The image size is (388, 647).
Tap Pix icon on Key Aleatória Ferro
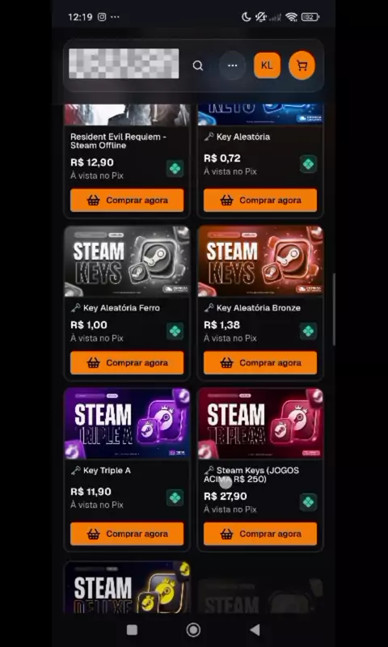click(x=175, y=331)
